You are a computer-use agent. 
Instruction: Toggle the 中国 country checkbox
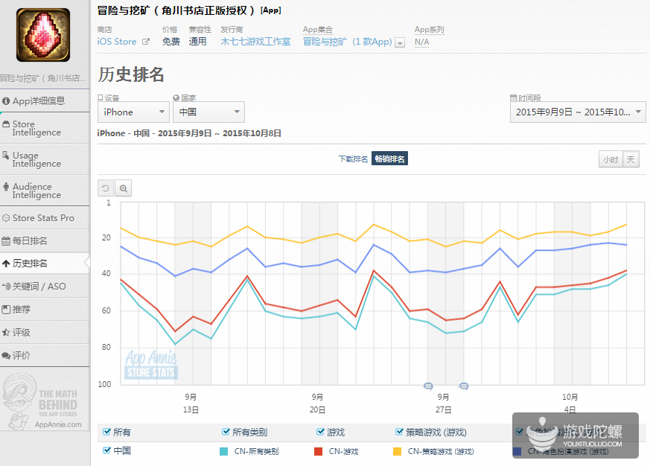108,450
